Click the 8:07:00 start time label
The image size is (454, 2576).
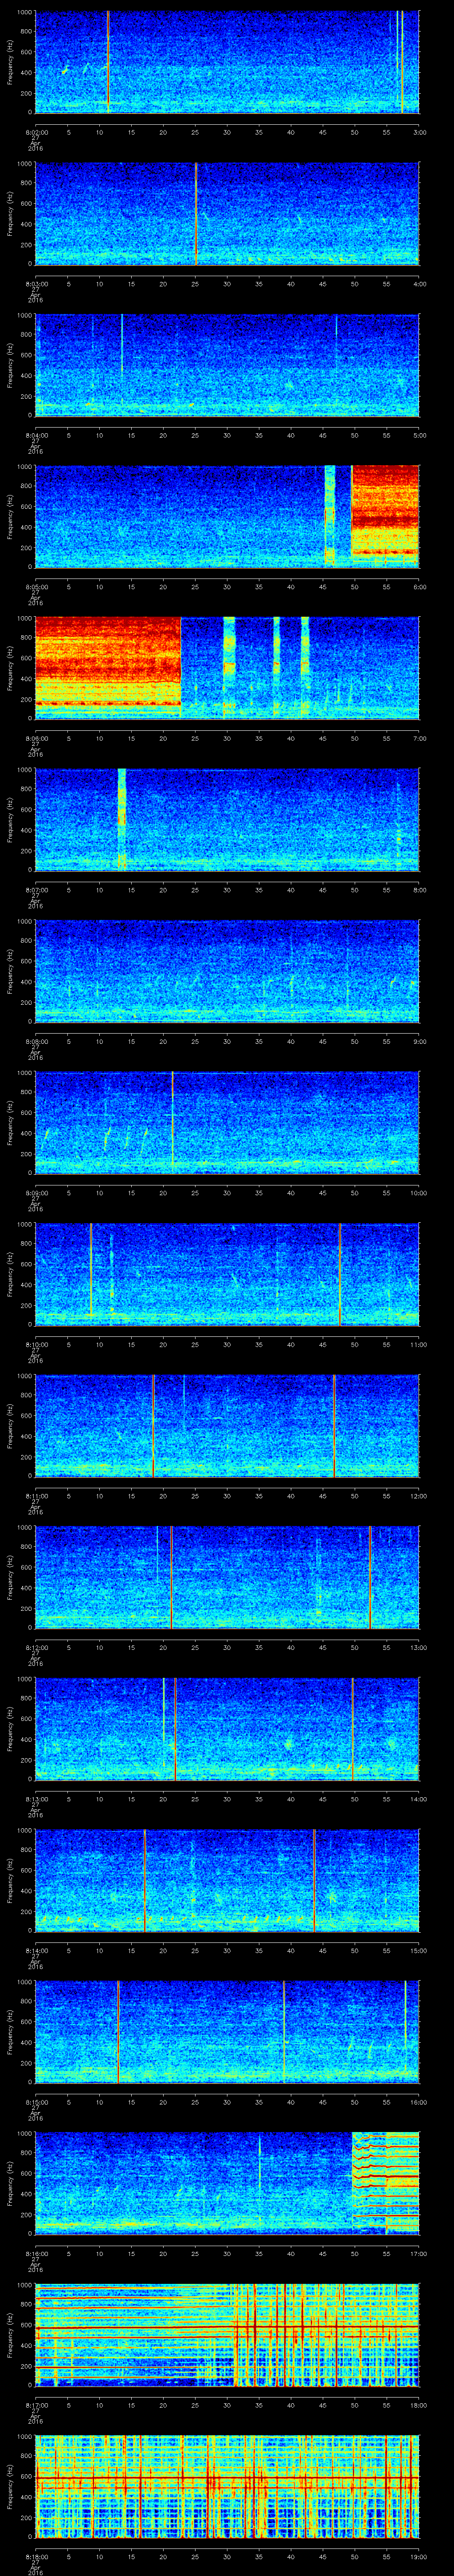36,890
